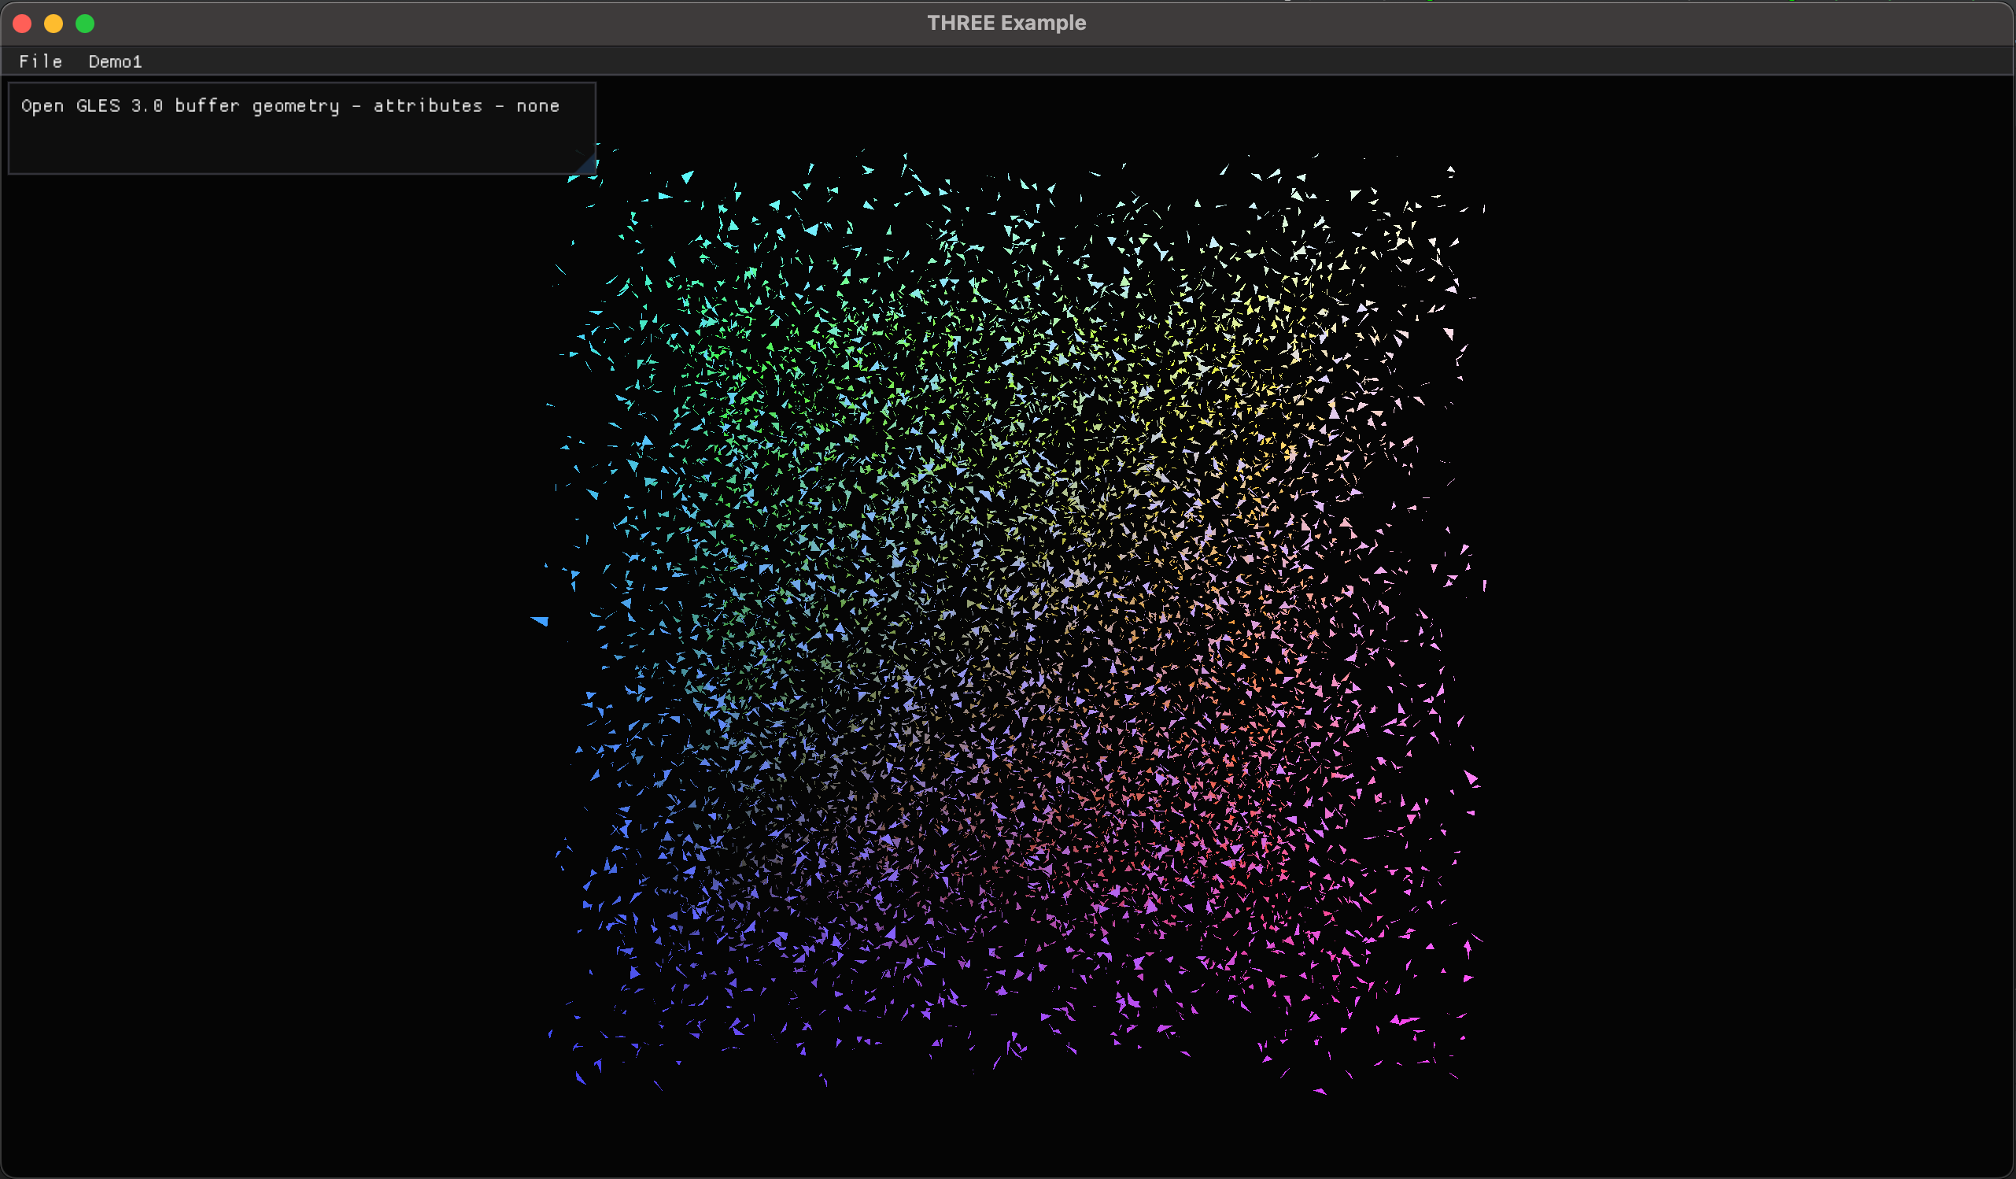Click the empty black area left of the cloud
2016x1179 pixels.
(x=280, y=641)
